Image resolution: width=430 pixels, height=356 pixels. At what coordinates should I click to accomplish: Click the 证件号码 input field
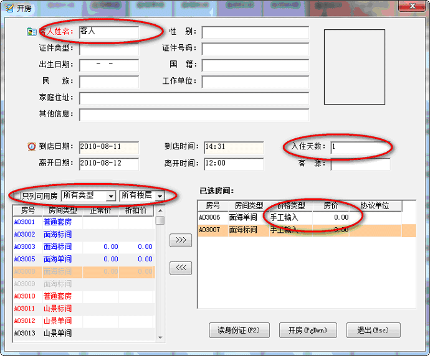(x=256, y=49)
